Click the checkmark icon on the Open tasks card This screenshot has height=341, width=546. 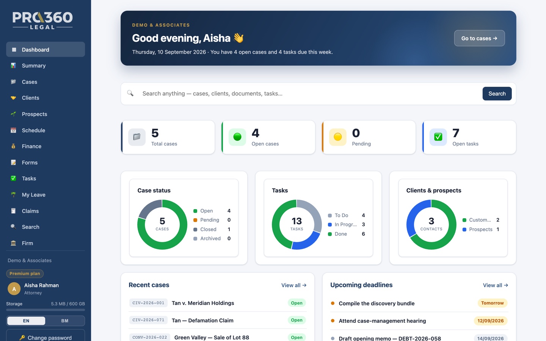(x=438, y=137)
